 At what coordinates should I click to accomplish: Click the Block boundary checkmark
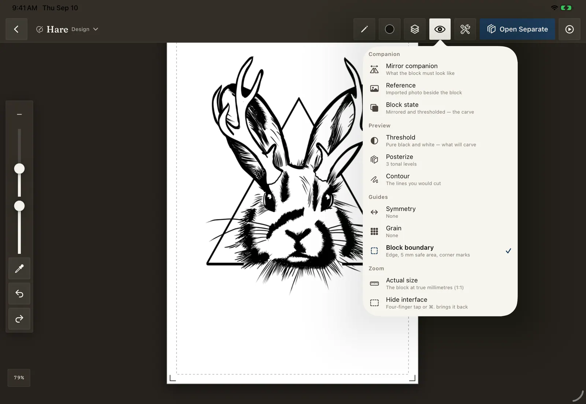coord(508,251)
